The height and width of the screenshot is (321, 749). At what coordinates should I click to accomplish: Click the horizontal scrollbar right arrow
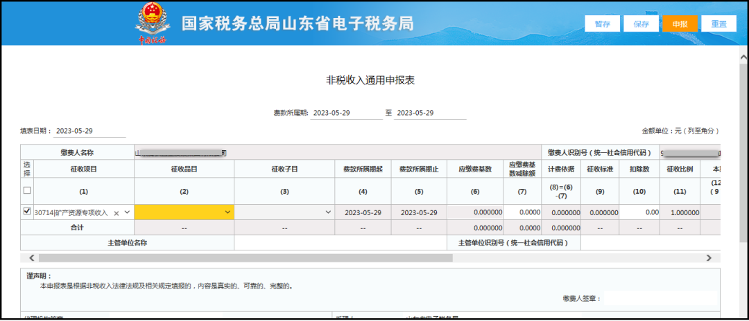point(709,257)
